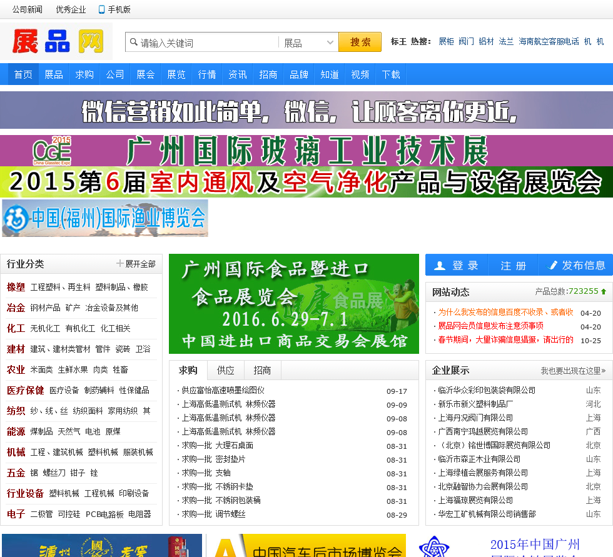613x557 pixels.
Task: Open the 五金 industry category
Action: (16, 473)
